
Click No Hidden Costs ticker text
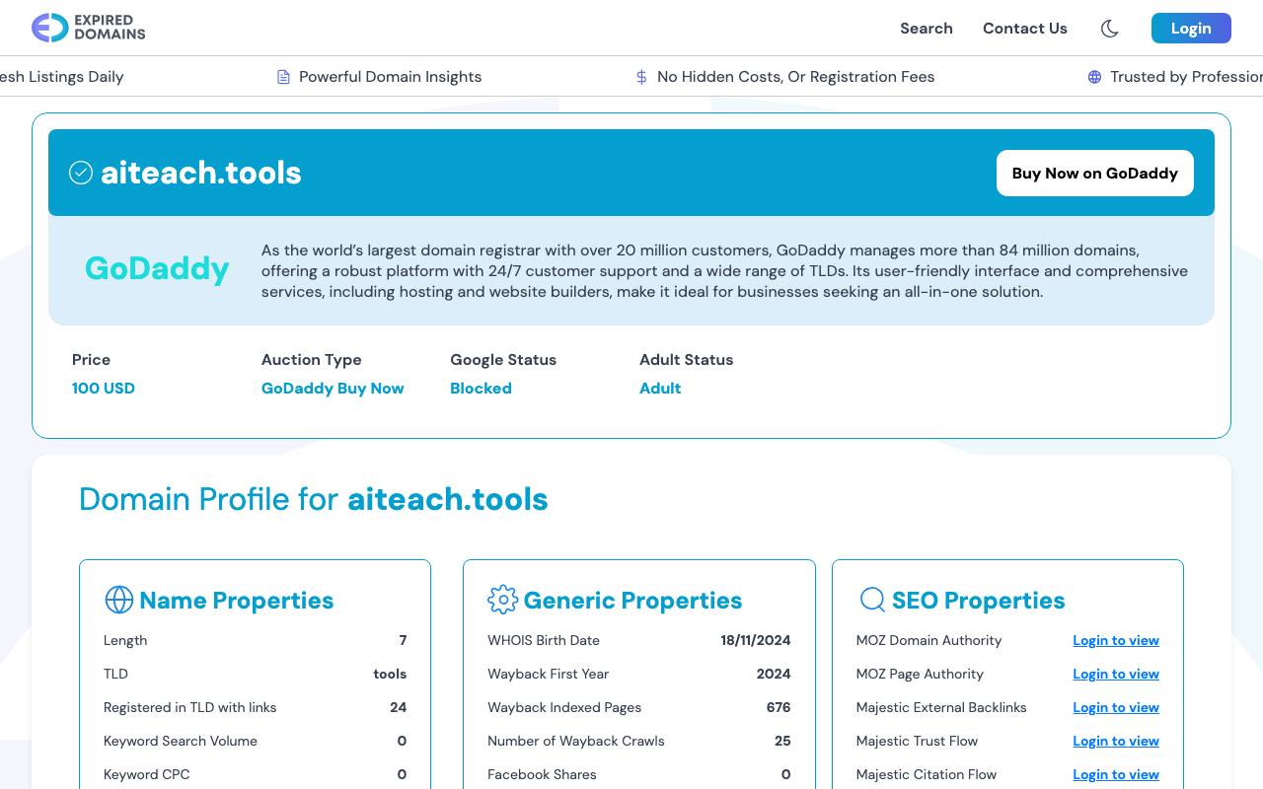795,77
